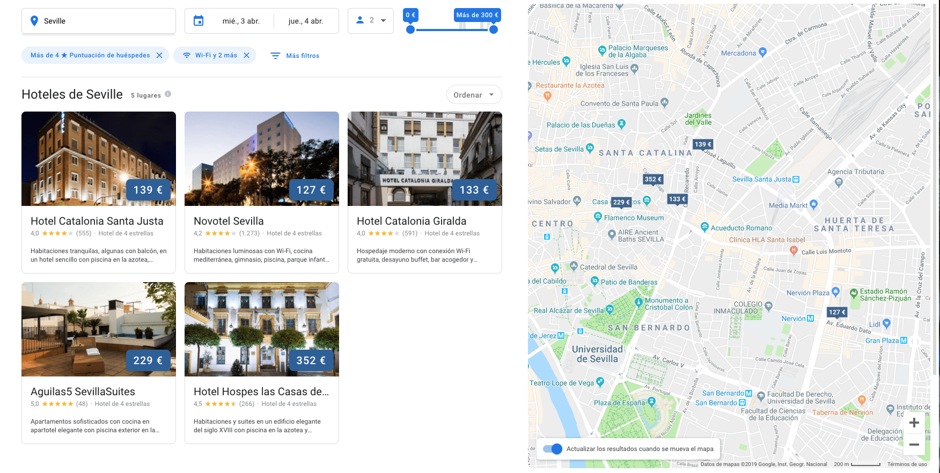Open the guest count dropdown arrow
The image size is (940, 473).
383,20
